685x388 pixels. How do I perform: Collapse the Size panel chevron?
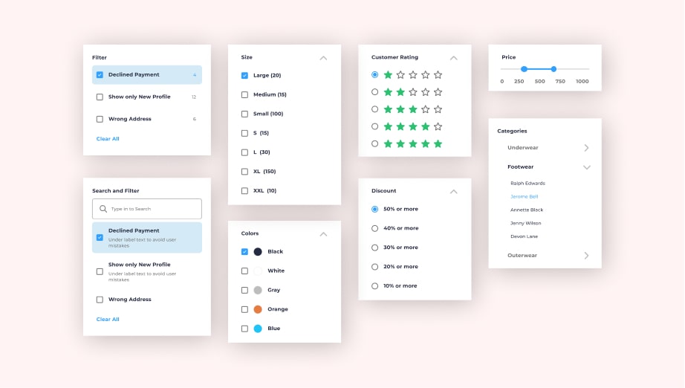pyautogui.click(x=323, y=58)
